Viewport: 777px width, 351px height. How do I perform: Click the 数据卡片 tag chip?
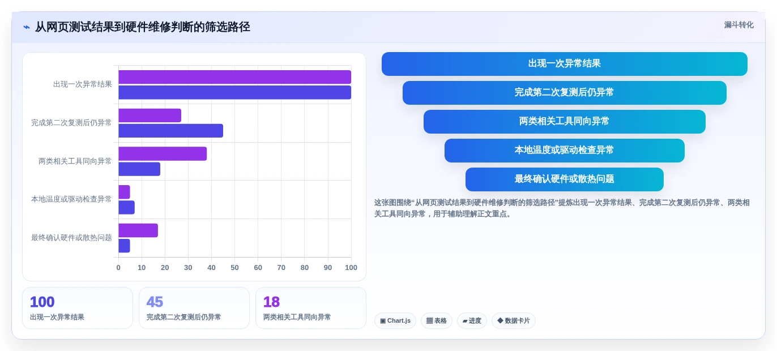pyautogui.click(x=514, y=321)
